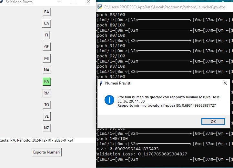Click the Esporta Numeri button

pyautogui.click(x=46, y=152)
